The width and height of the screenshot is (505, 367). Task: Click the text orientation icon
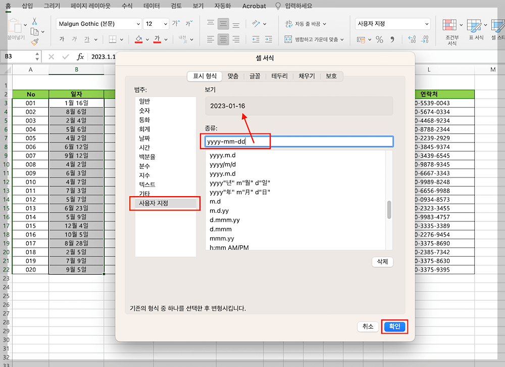coord(256,24)
